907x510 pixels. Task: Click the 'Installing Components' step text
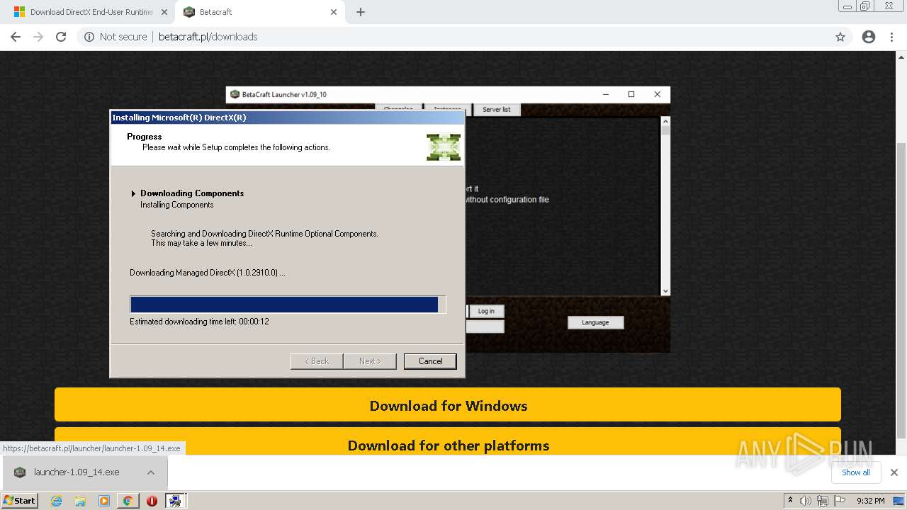click(177, 205)
